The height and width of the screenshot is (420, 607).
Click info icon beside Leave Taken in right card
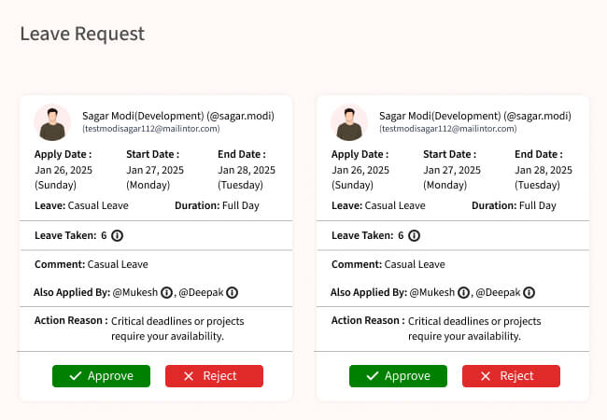tap(415, 236)
